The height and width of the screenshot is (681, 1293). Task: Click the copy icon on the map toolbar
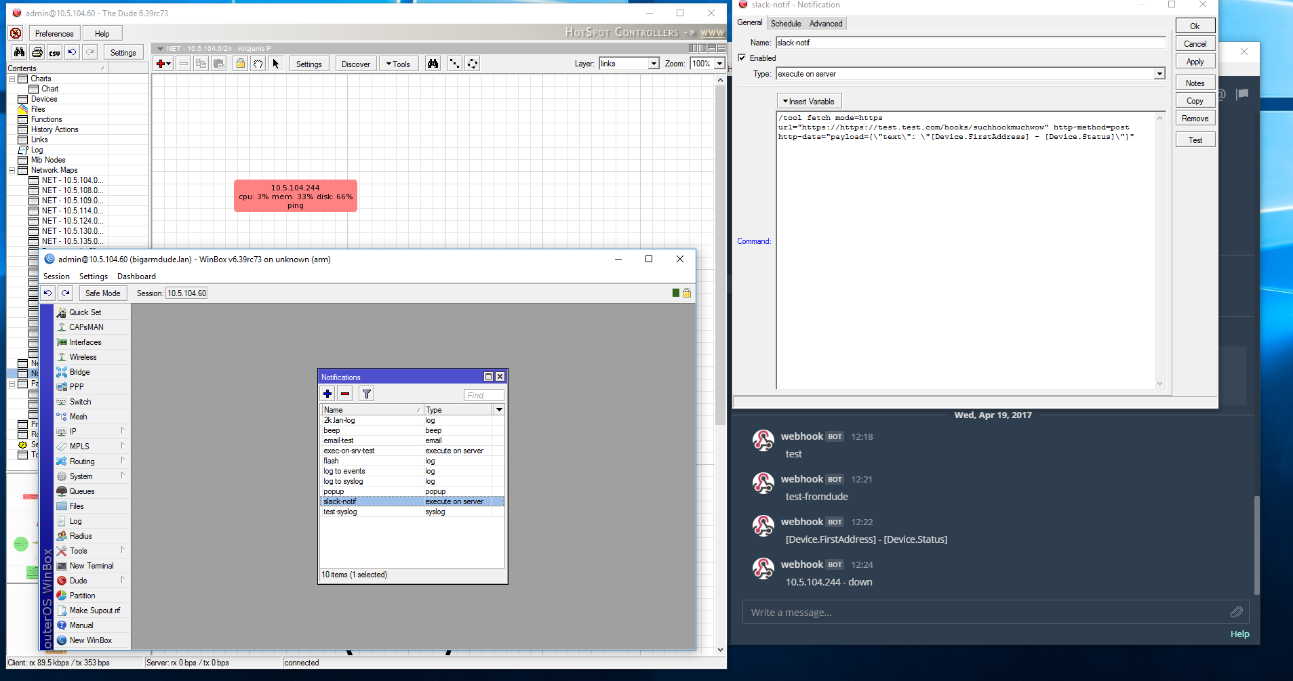click(x=201, y=64)
